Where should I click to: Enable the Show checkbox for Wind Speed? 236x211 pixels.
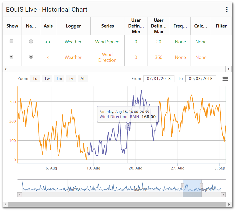pos(11,42)
